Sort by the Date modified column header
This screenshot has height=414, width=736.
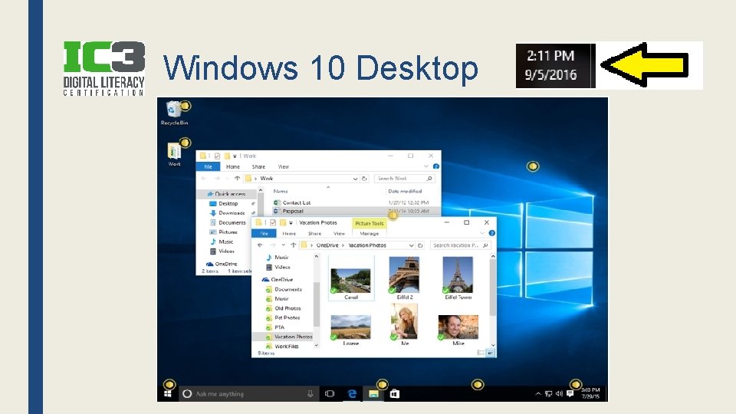(x=405, y=191)
